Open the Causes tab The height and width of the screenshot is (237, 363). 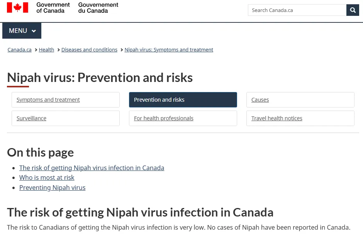click(x=260, y=100)
